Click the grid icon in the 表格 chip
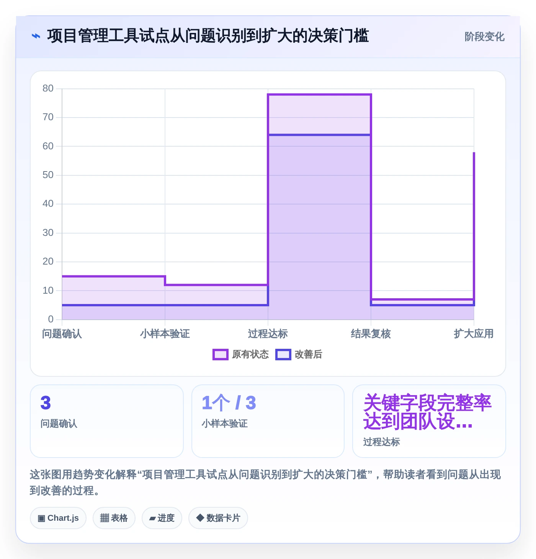Image resolution: width=536 pixels, height=559 pixels. tap(105, 518)
